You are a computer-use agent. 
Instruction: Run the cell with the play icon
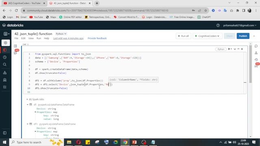click(229, 49)
